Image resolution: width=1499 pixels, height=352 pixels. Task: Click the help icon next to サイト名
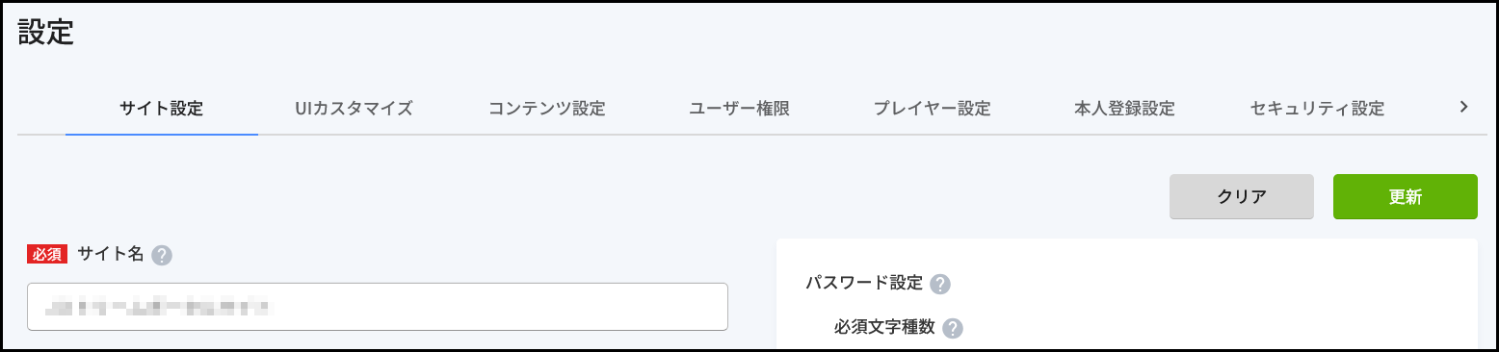(x=162, y=255)
